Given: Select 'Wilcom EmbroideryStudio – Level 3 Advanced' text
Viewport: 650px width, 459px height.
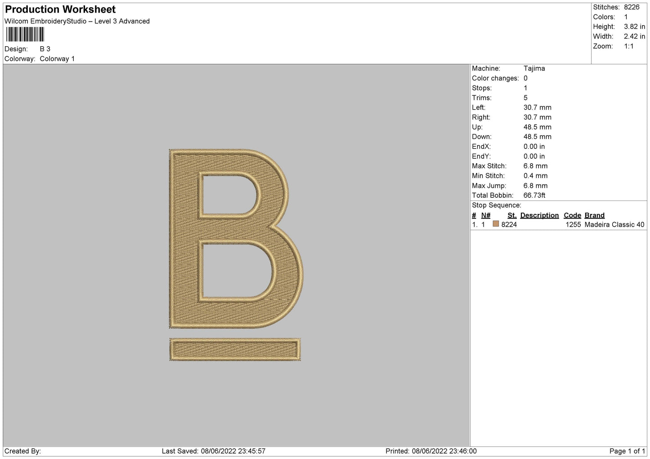Looking at the screenshot, I should [x=77, y=21].
